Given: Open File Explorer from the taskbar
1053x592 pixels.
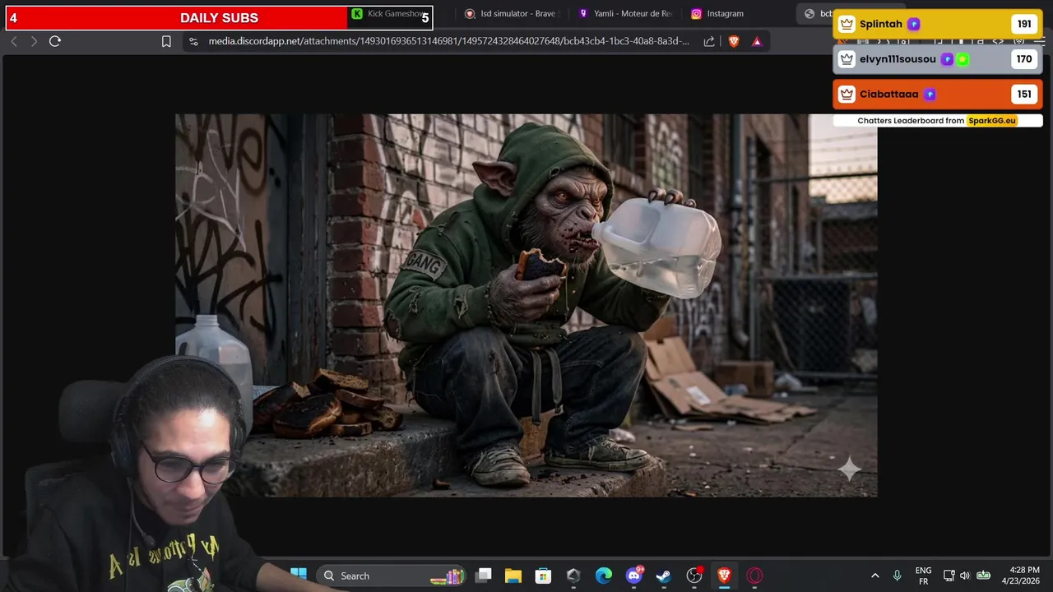Looking at the screenshot, I should [x=513, y=576].
